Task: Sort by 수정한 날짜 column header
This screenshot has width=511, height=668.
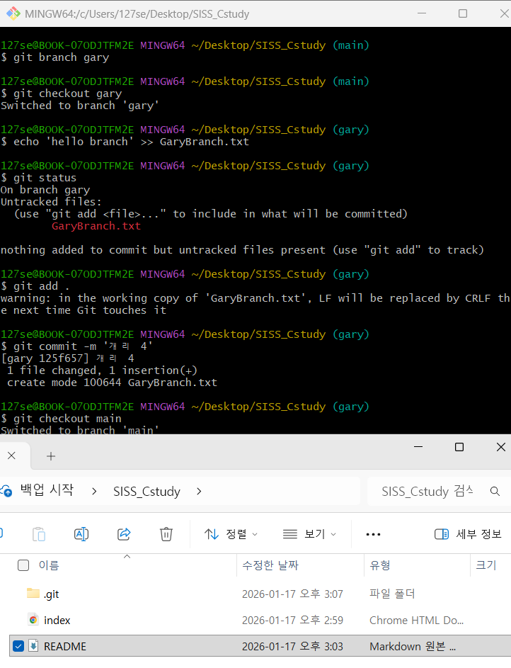Action: coord(270,565)
